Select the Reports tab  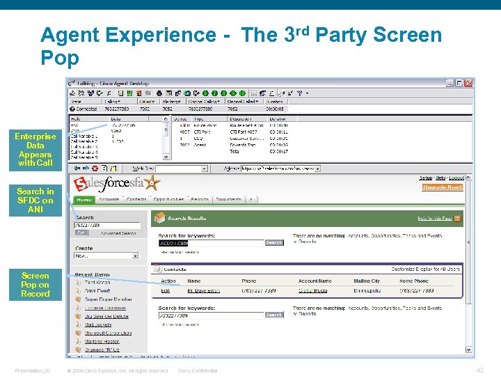pos(200,199)
